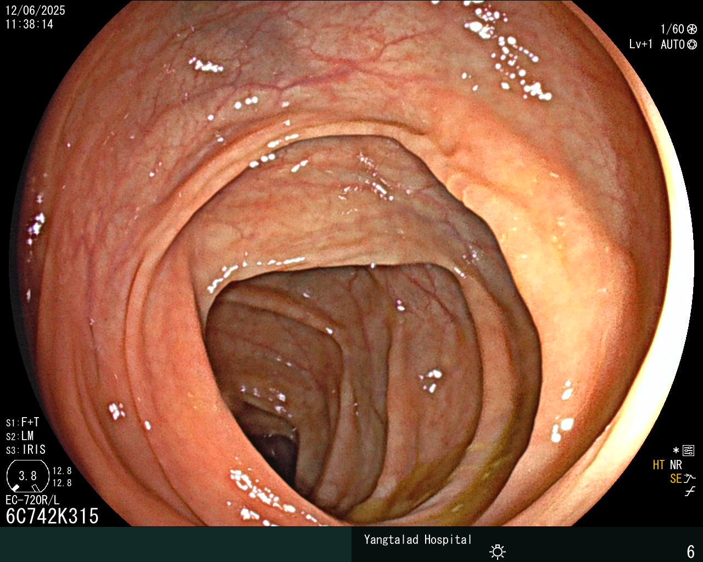Click the Yangtalad Hospital label
This screenshot has width=703, height=562.
pos(418,540)
